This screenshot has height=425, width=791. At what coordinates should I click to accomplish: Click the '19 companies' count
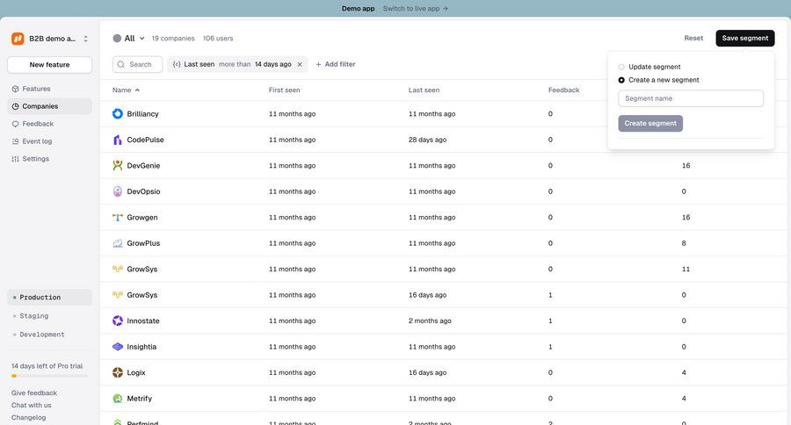173,39
